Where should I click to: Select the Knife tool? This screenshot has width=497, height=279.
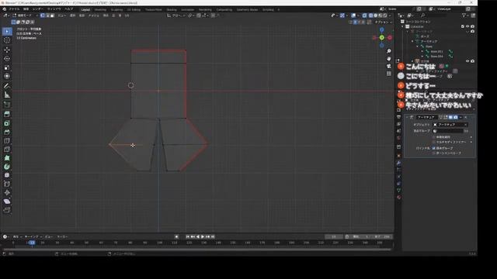(7, 150)
